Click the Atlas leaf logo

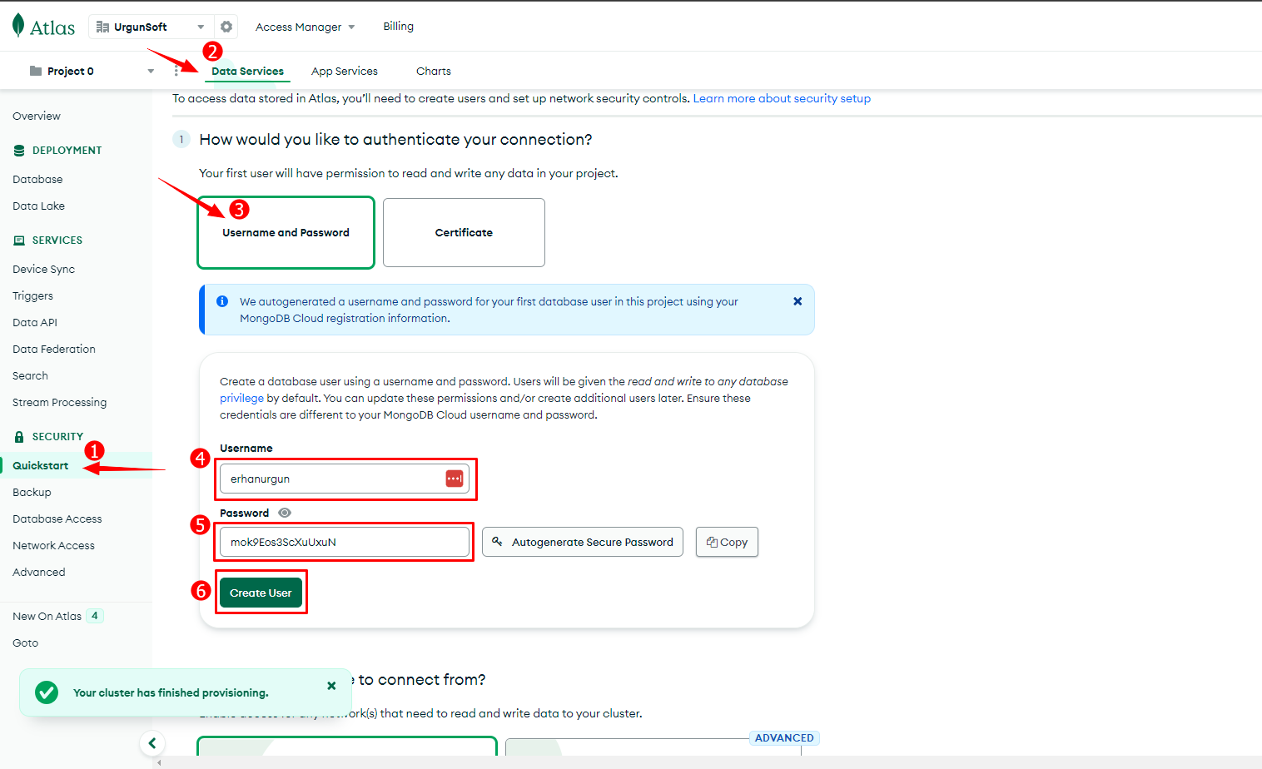18,26
